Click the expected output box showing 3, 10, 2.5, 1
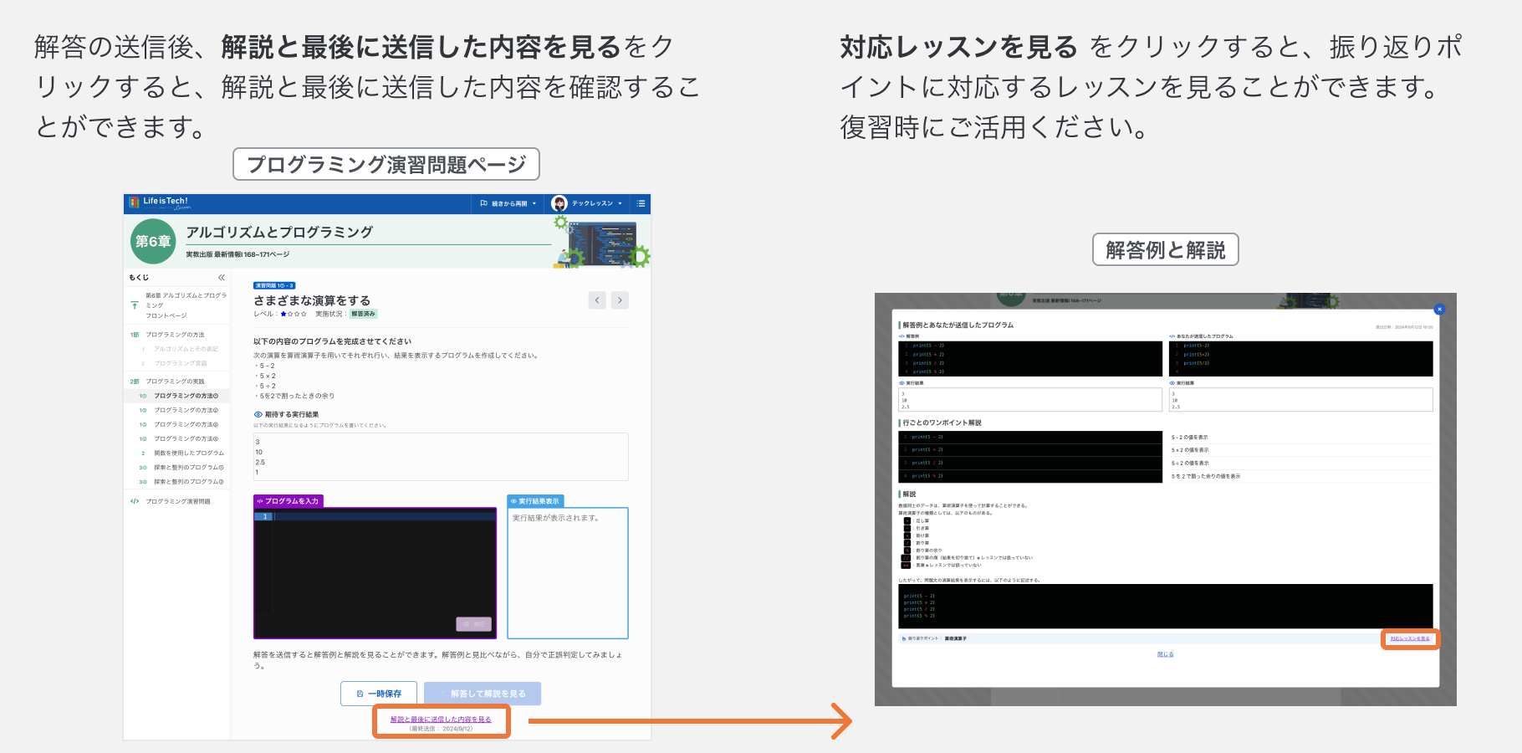Viewport: 1522px width, 753px height. [441, 457]
